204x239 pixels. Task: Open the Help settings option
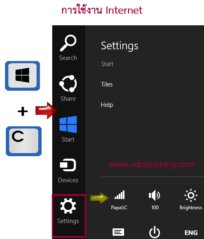pos(107,105)
